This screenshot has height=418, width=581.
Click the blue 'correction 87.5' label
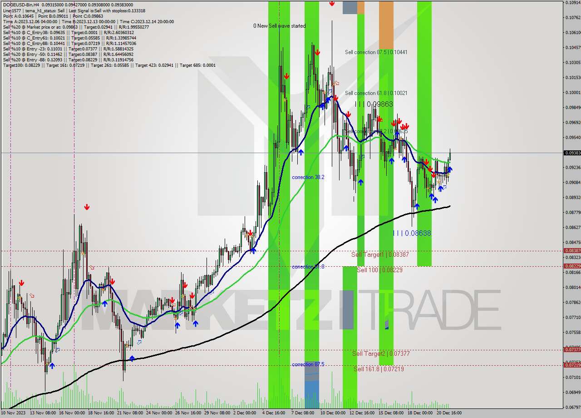coord(308,364)
